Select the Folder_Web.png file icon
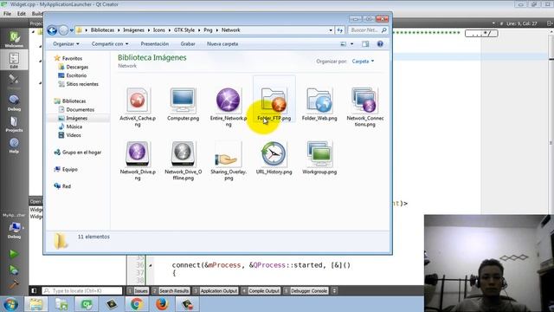Image resolution: width=554 pixels, height=312 pixels. coord(319,100)
